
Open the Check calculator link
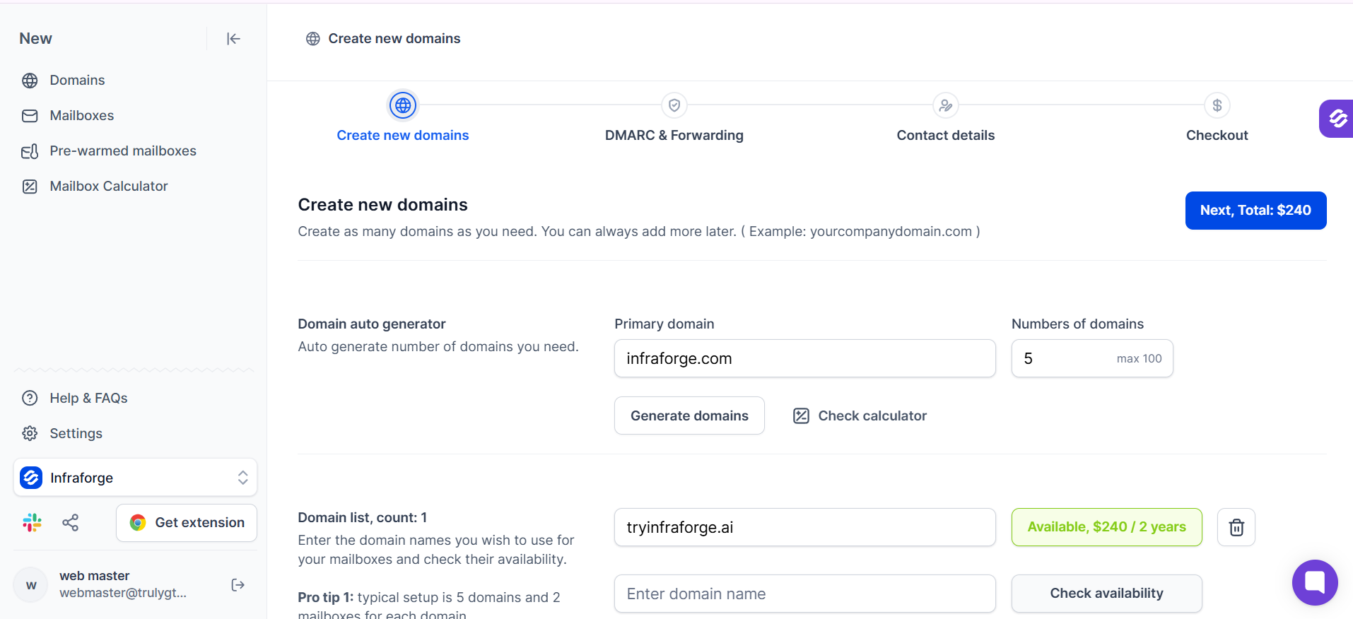click(860, 415)
